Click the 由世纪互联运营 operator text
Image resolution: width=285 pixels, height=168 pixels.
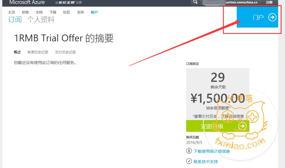69,3
